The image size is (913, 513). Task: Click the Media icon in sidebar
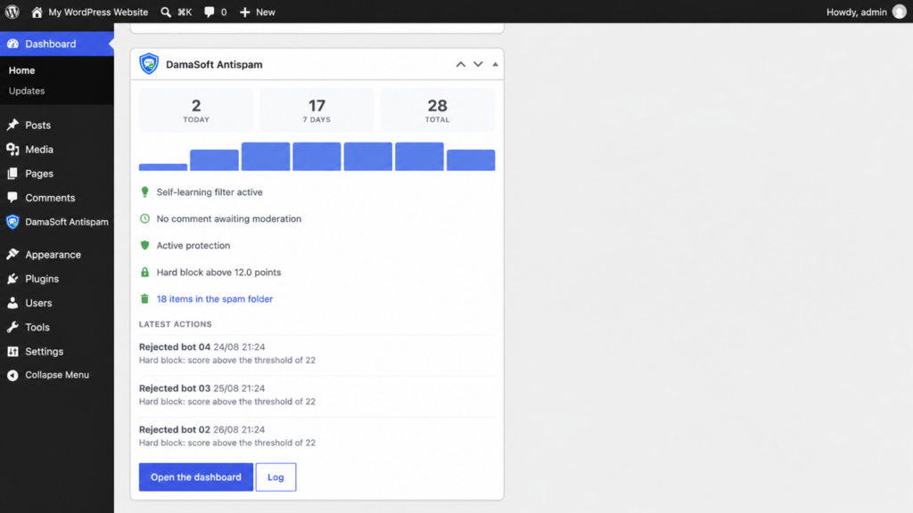12,150
